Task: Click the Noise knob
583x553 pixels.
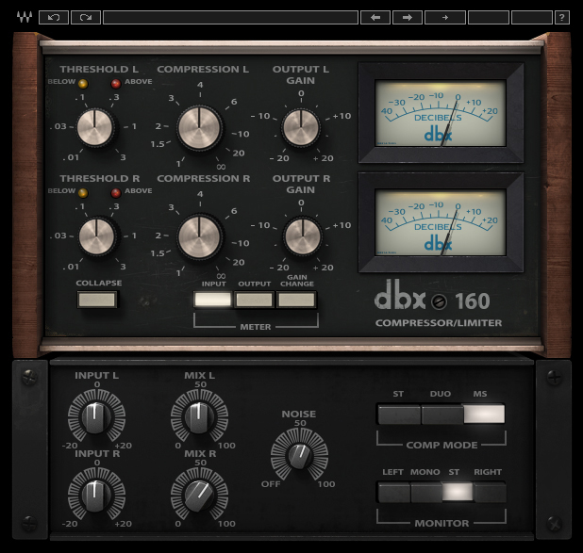Action: click(x=299, y=455)
